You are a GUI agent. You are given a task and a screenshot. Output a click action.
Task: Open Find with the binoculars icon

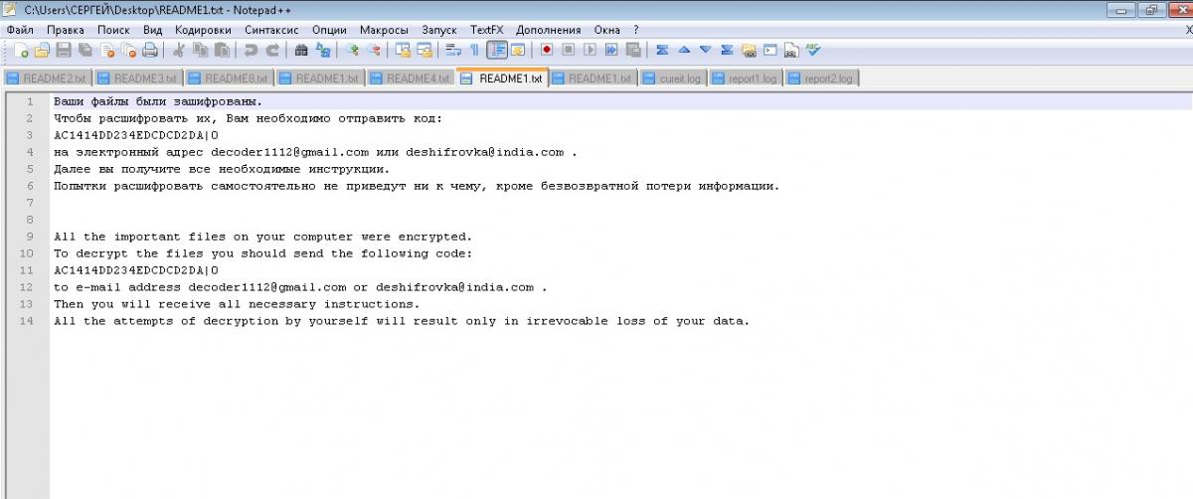click(x=301, y=50)
